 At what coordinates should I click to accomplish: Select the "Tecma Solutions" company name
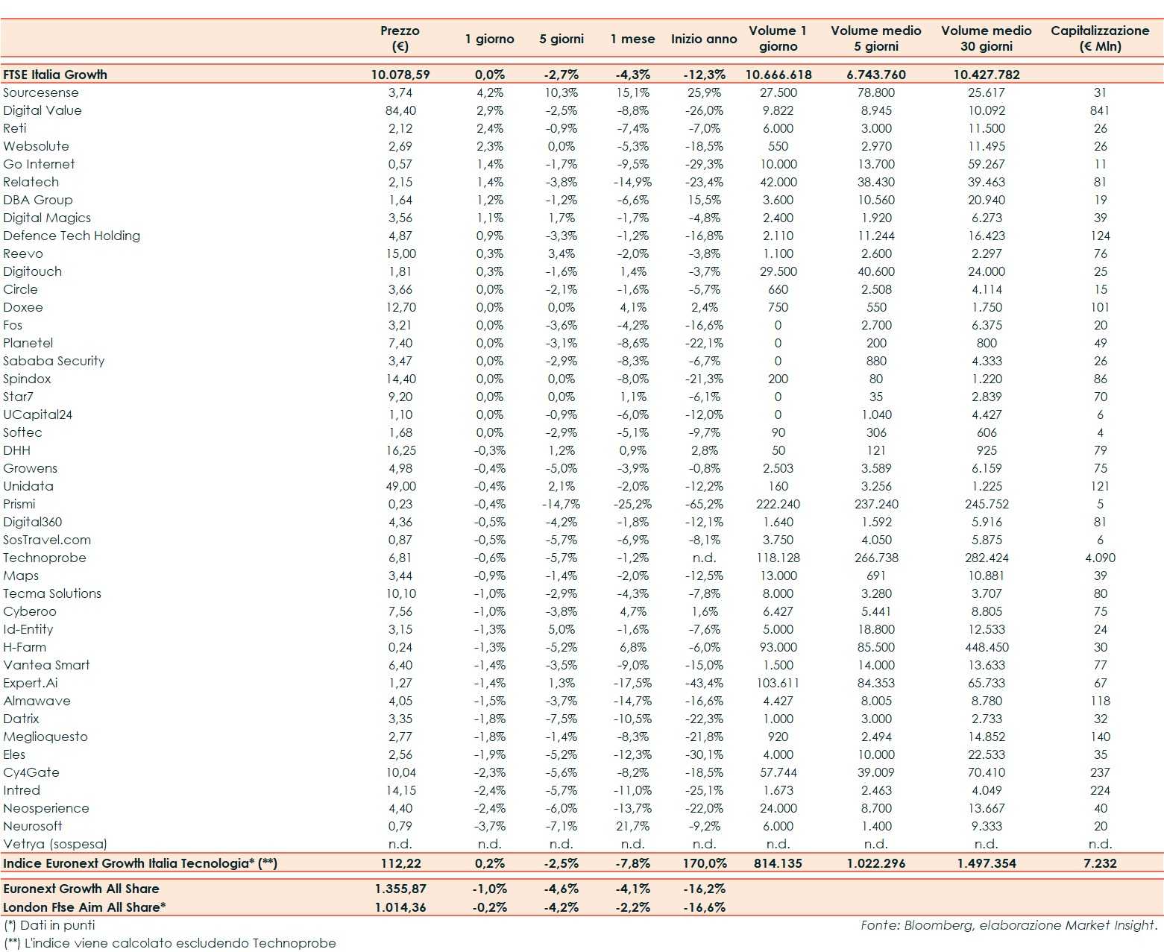click(52, 593)
